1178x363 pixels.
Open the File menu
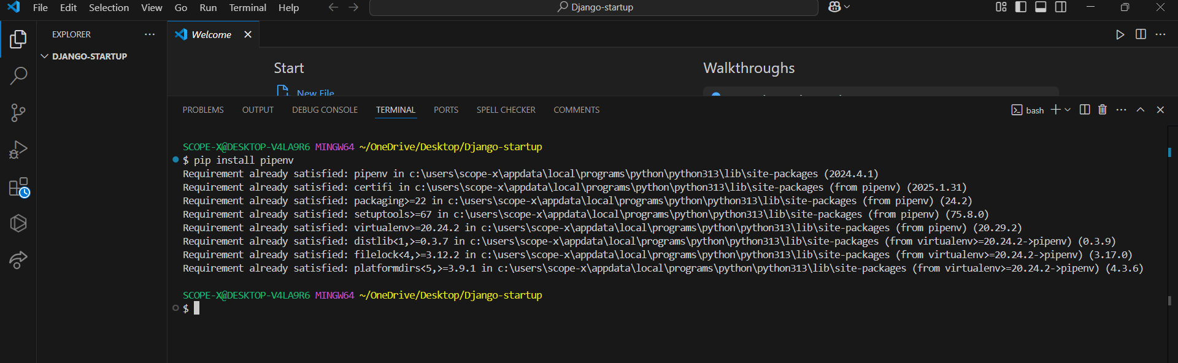pos(40,7)
